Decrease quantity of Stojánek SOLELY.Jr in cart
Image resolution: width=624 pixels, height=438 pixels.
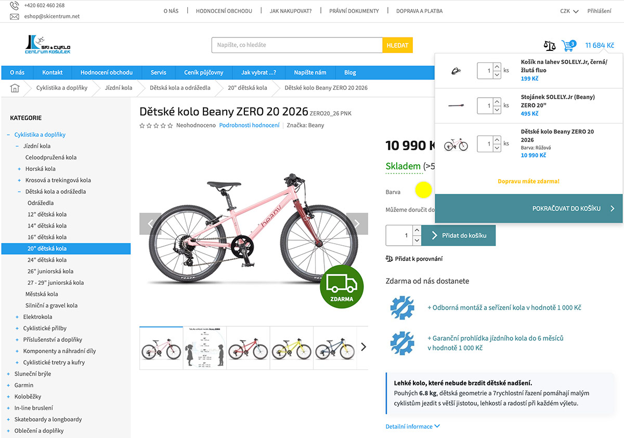coord(497,110)
